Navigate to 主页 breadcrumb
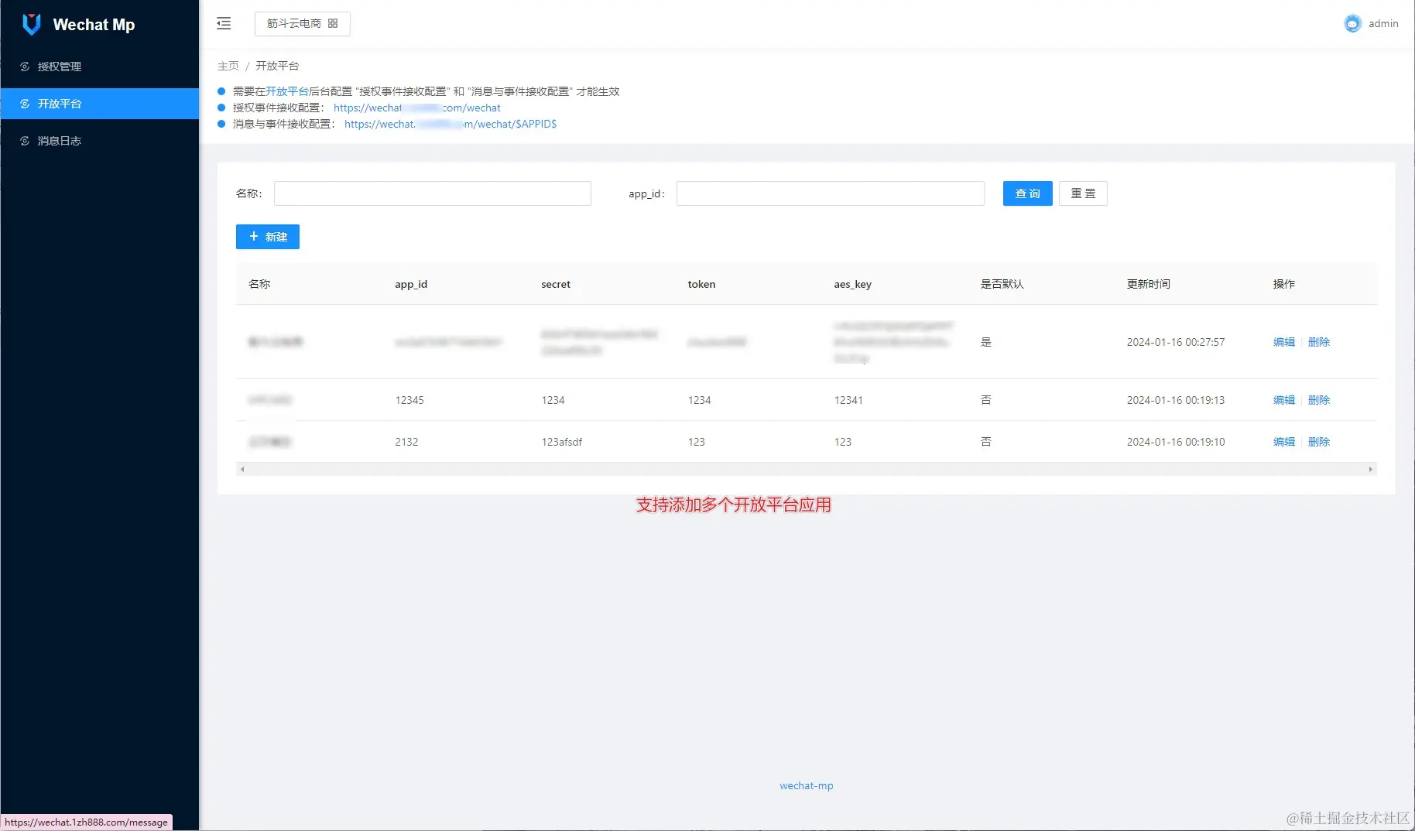1415x831 pixels. coord(228,66)
